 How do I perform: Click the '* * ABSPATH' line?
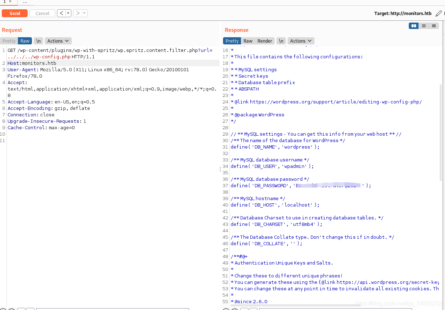click(x=245, y=89)
